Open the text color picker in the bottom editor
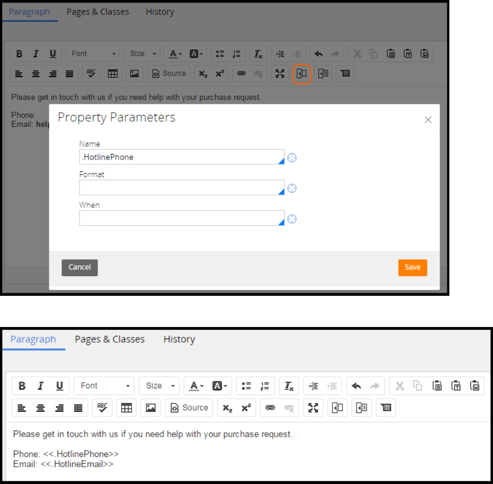Viewport: 493px width, 484px height. point(196,386)
